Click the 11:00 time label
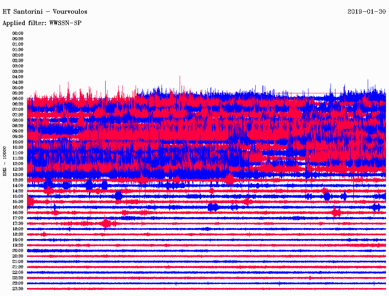389x296 pixels. click(x=18, y=153)
